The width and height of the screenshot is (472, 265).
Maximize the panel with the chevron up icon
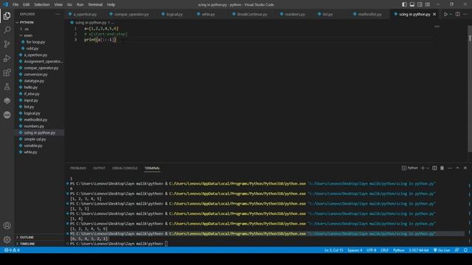[457, 168]
